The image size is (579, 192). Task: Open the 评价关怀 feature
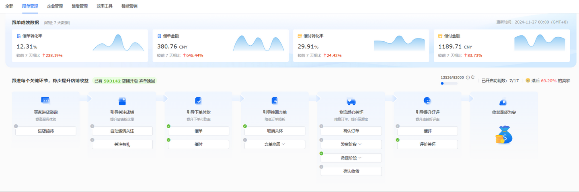pyautogui.click(x=427, y=144)
